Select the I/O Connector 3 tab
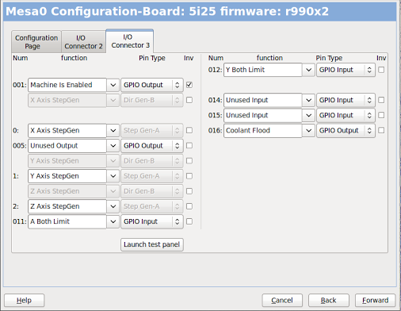The height and width of the screenshot is (311, 401). click(x=130, y=41)
